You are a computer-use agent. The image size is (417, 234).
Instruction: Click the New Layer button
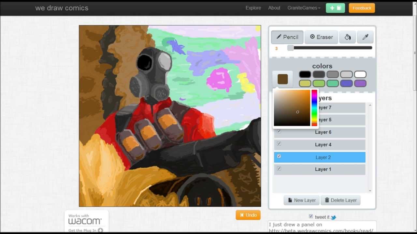click(x=302, y=200)
